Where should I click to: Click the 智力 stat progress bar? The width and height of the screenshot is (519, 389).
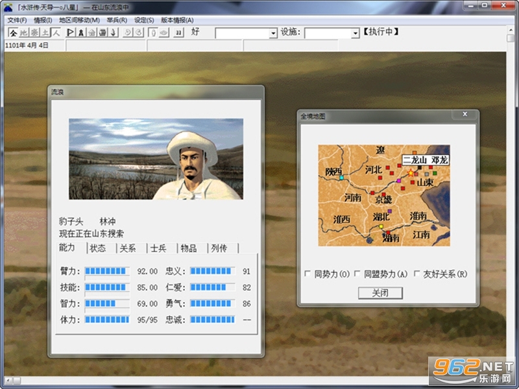(x=107, y=303)
